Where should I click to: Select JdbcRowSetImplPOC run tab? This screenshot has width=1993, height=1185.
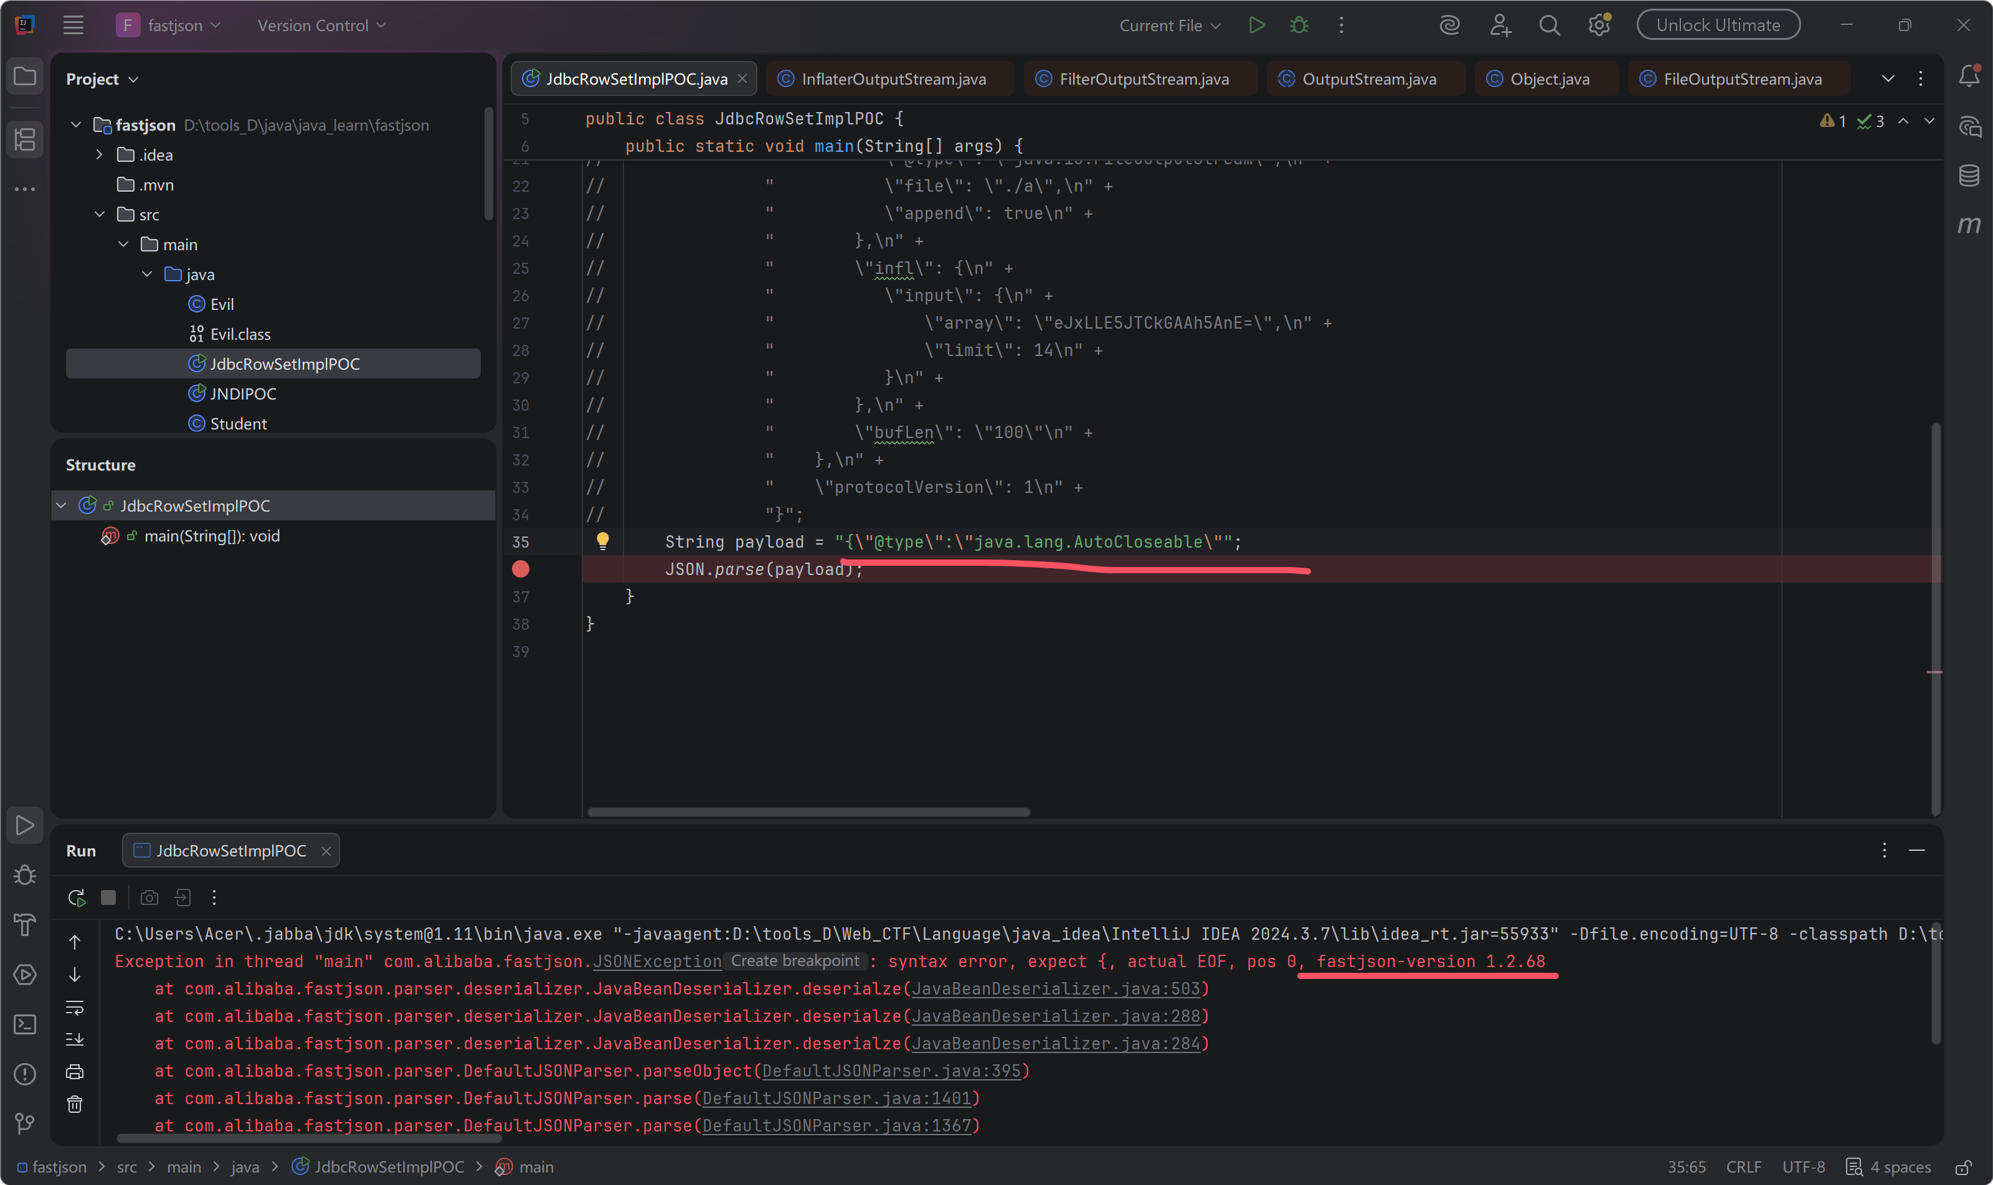[x=231, y=851]
